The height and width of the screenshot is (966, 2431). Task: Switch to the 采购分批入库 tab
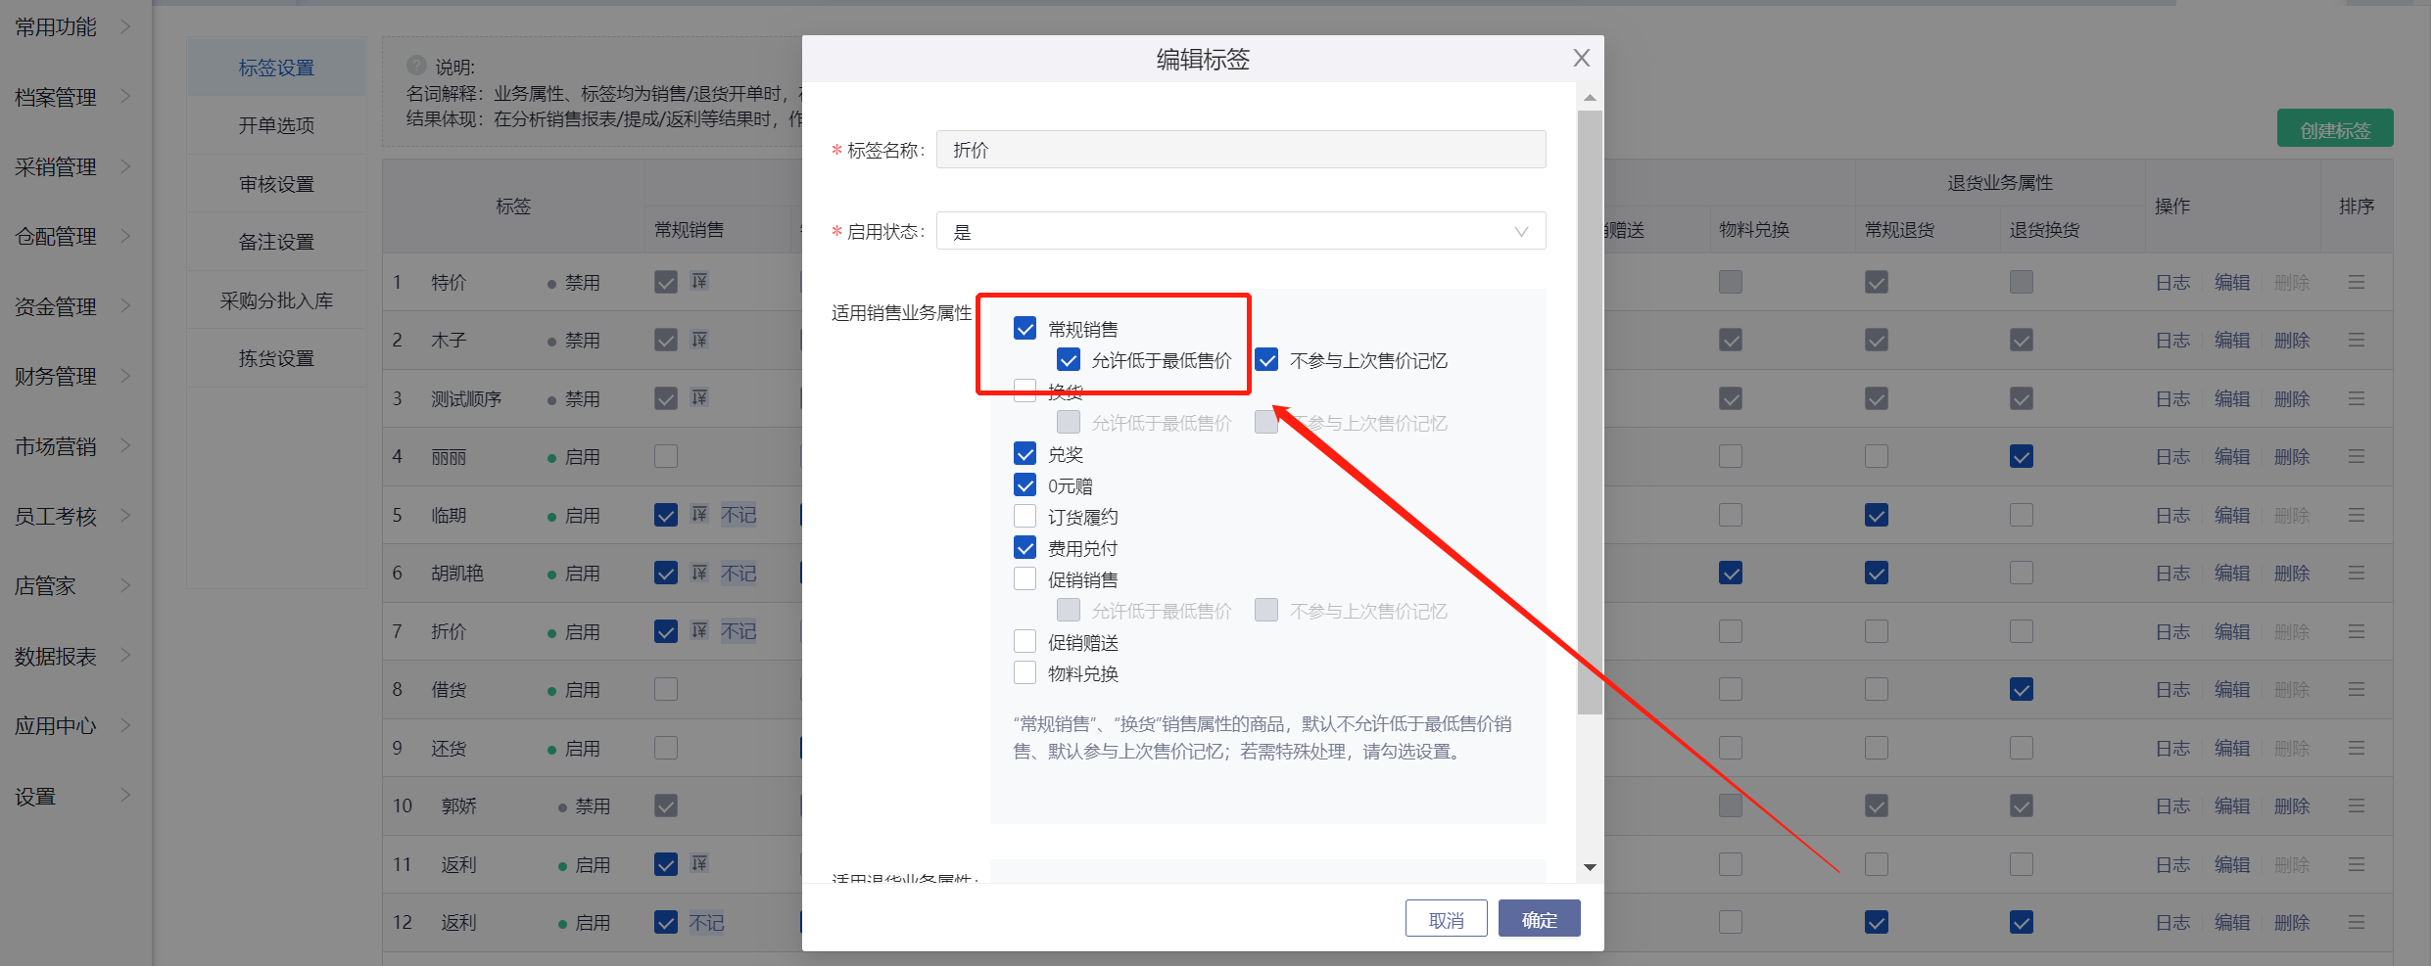pos(276,300)
